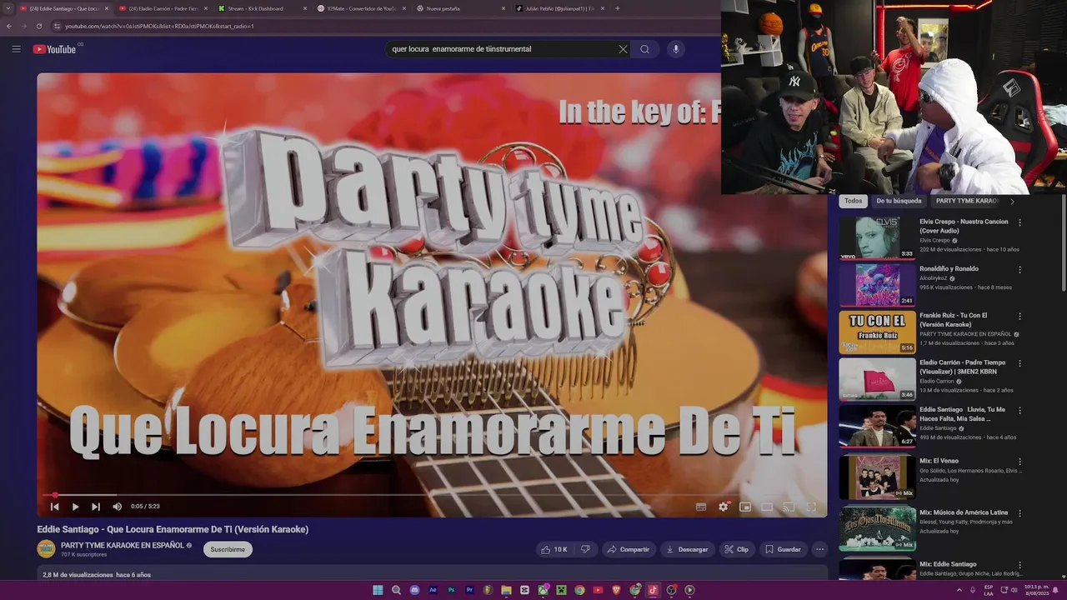Launch Photoshop from the taskbar

click(x=452, y=590)
